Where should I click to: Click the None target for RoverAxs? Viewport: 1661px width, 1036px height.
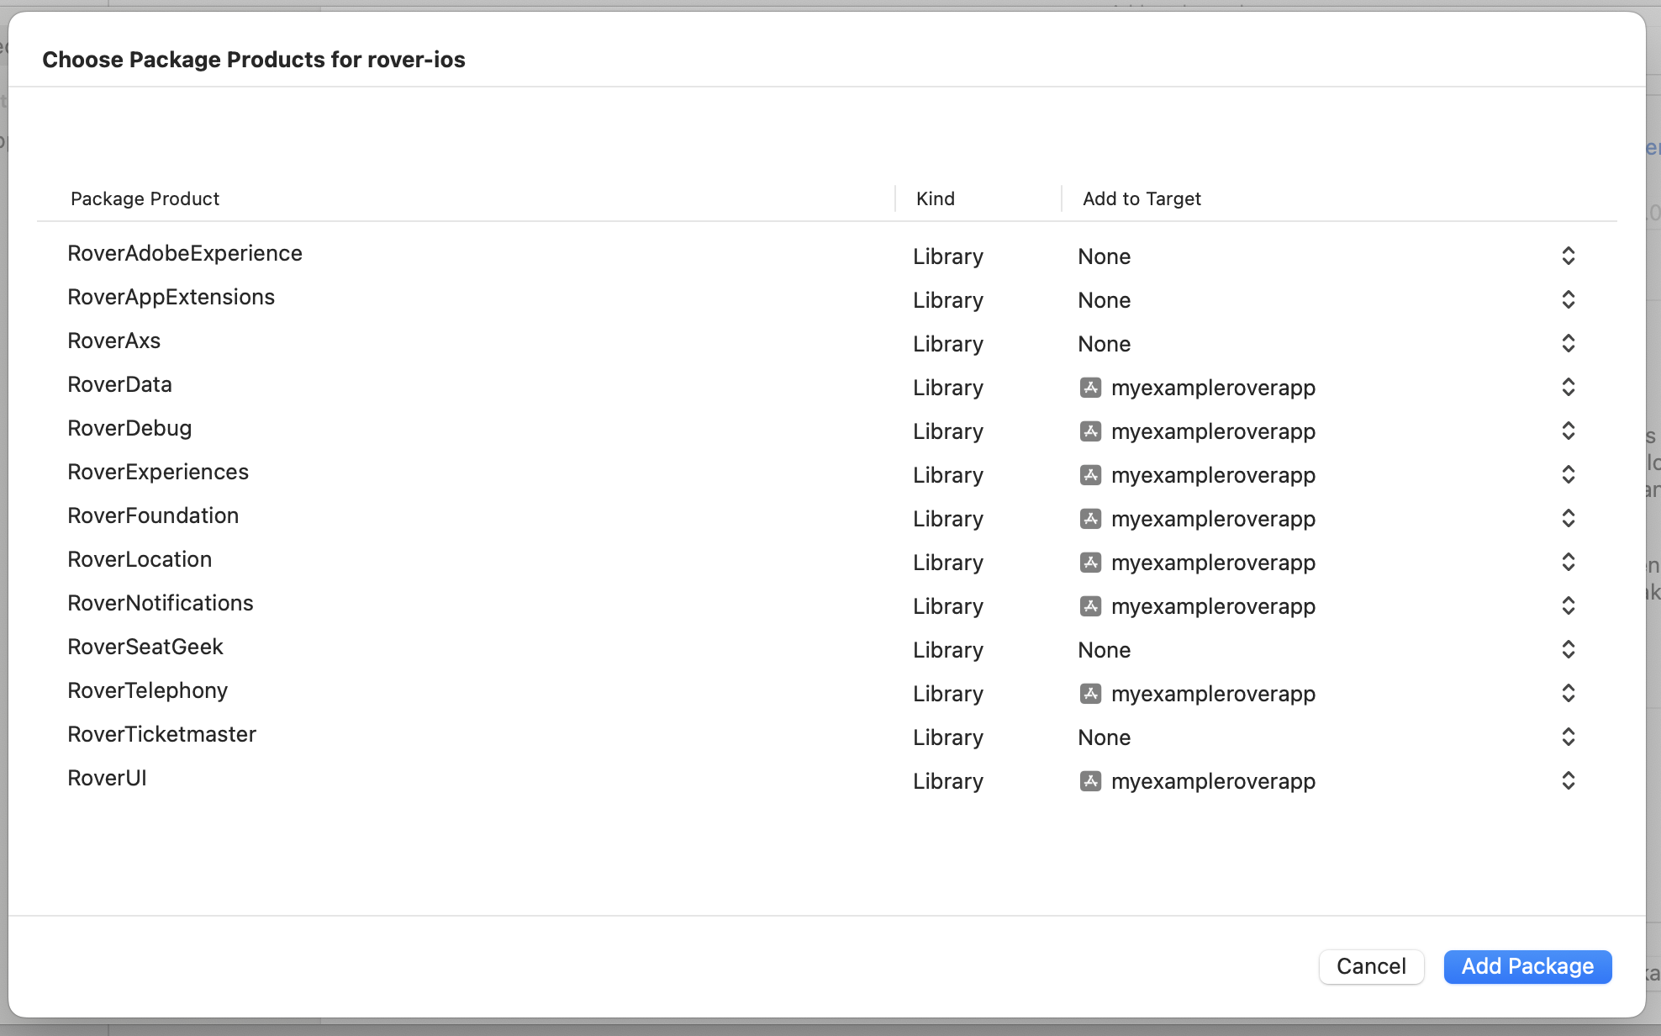(x=1104, y=344)
